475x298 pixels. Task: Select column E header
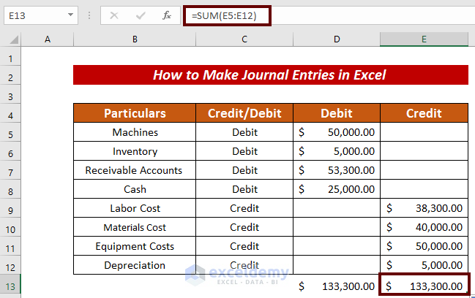click(424, 39)
